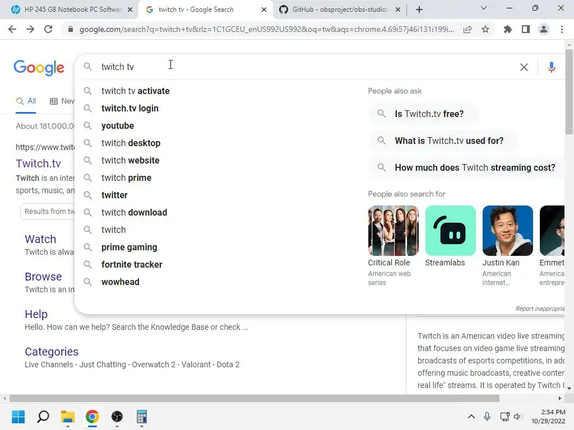Open OBS Studio from the taskbar
Image resolution: width=574 pixels, height=430 pixels.
117,417
